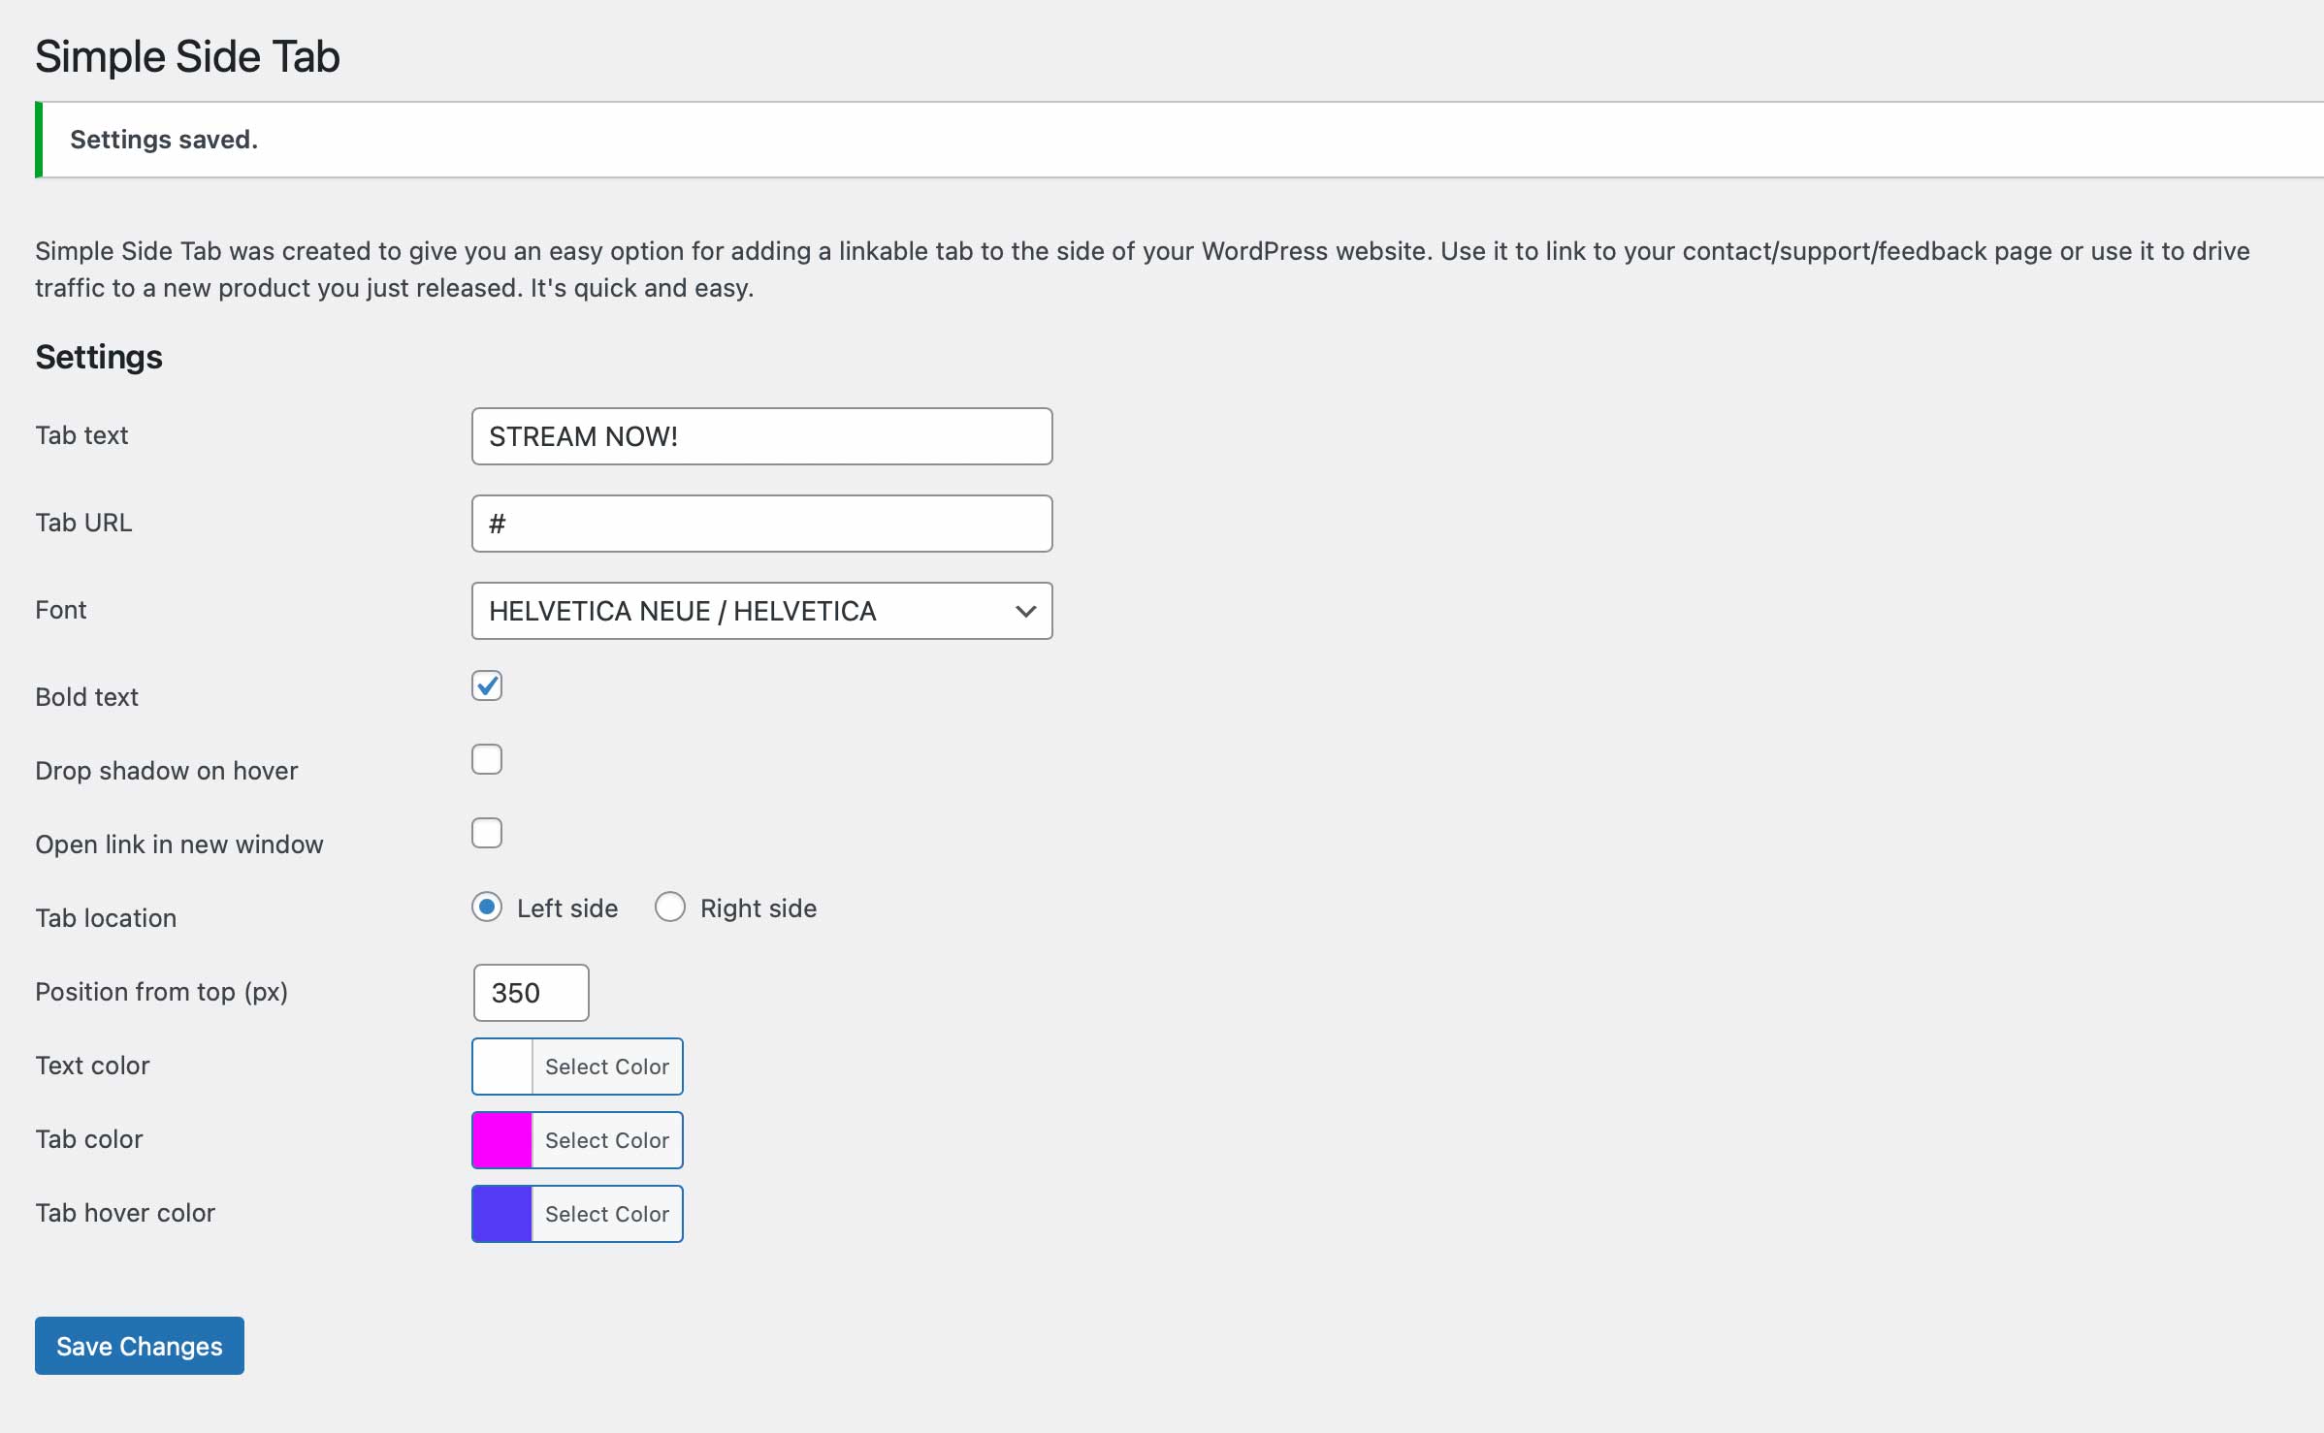Select the Left side tab location

(x=487, y=907)
